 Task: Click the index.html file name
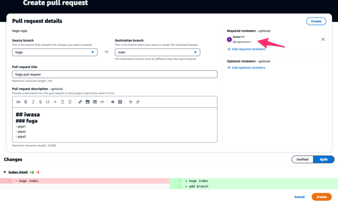[x=18, y=172]
